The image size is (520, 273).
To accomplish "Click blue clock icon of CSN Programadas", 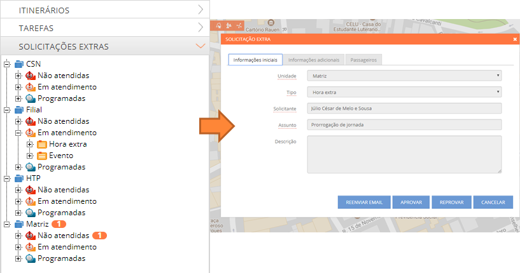I will click(x=31, y=98).
